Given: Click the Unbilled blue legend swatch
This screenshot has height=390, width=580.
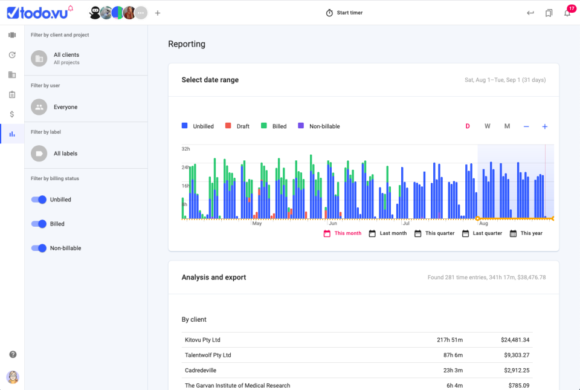Looking at the screenshot, I should [x=185, y=126].
